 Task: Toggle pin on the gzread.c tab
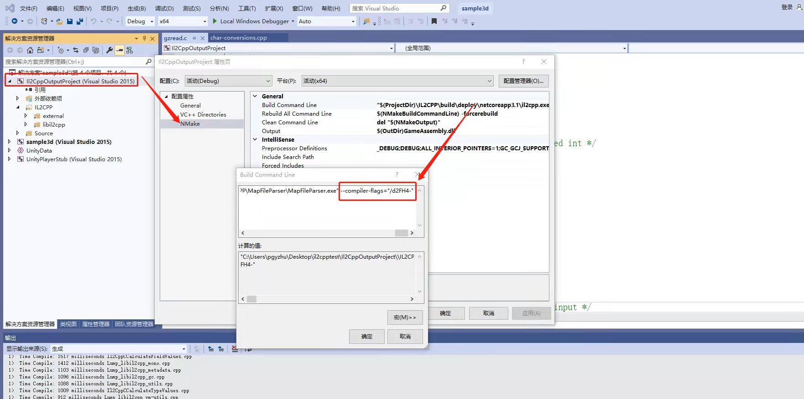pos(194,38)
